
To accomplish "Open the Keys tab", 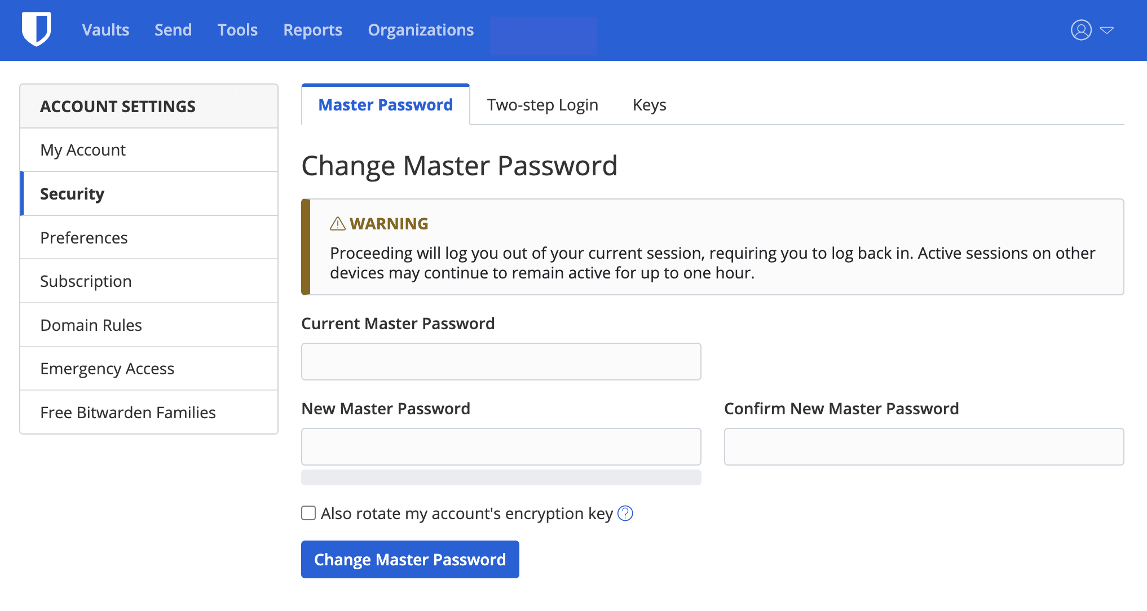I will tap(649, 104).
